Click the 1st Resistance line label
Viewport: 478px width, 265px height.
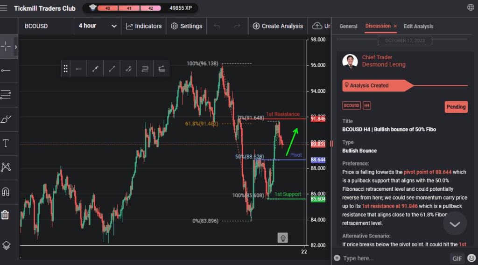click(x=282, y=114)
